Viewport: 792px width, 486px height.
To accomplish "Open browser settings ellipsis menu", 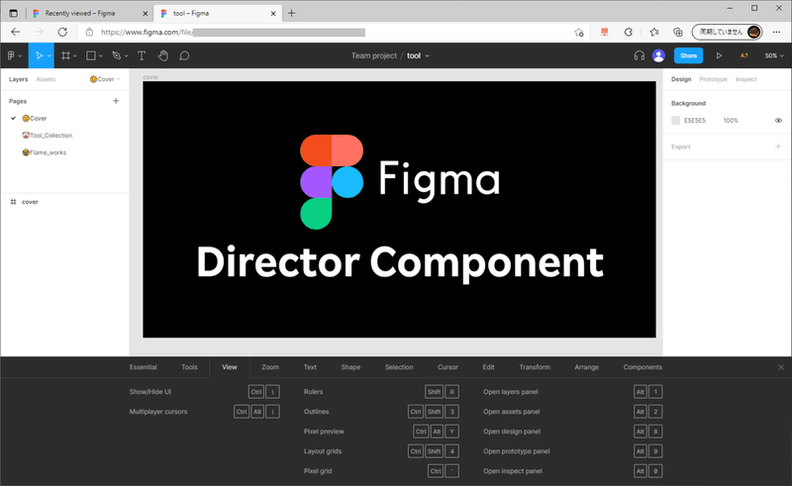I will click(776, 33).
